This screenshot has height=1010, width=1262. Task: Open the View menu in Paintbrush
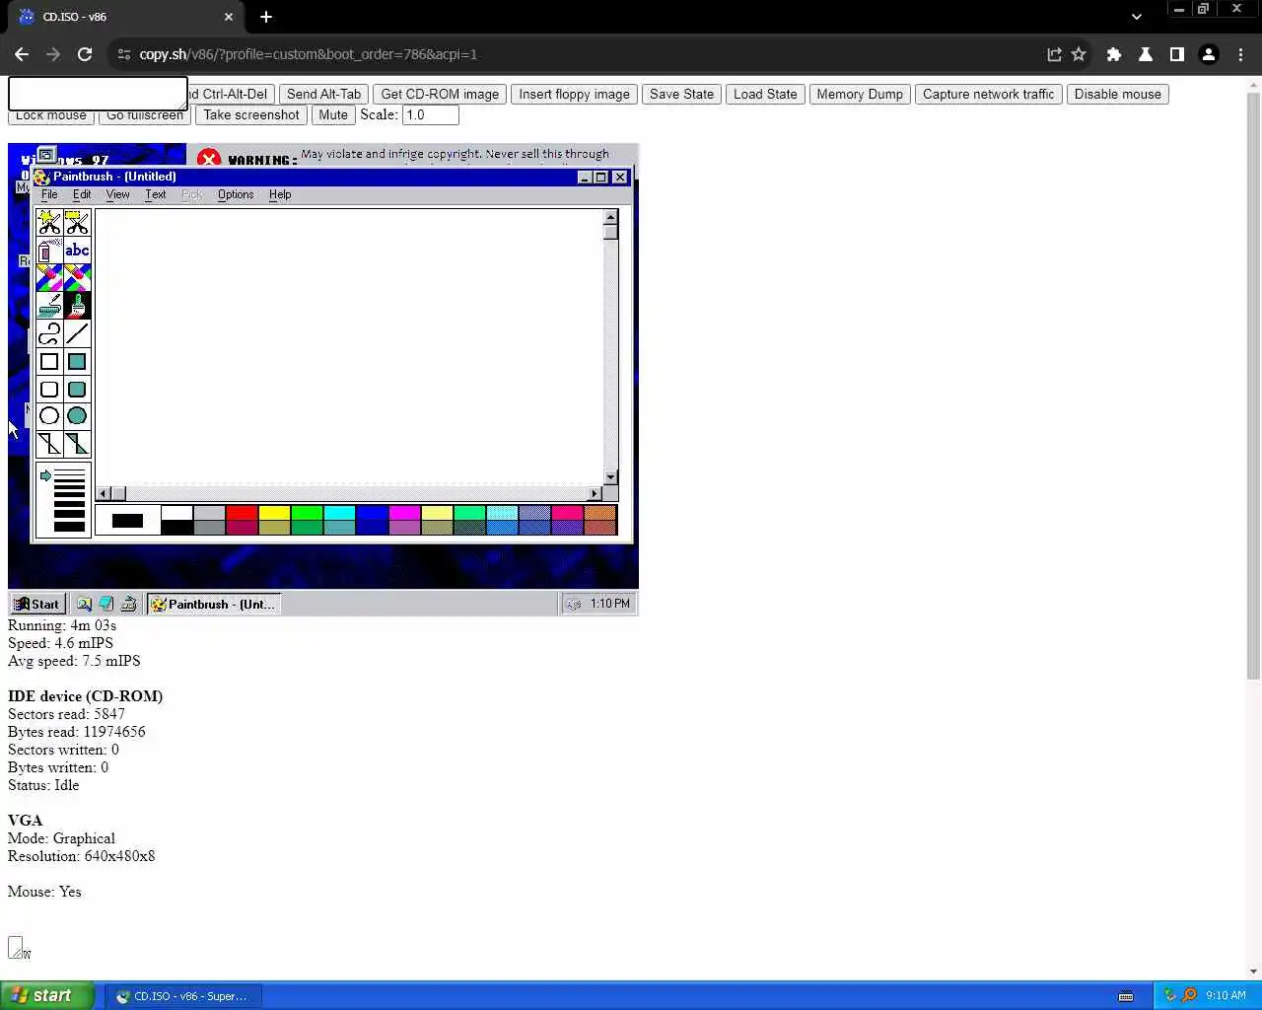(x=117, y=194)
